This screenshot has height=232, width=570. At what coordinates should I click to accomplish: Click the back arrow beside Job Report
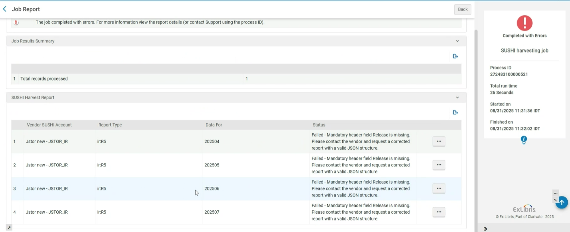tap(4, 9)
